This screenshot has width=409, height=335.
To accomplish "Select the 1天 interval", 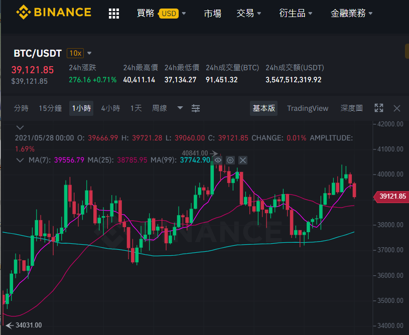I will (136, 108).
